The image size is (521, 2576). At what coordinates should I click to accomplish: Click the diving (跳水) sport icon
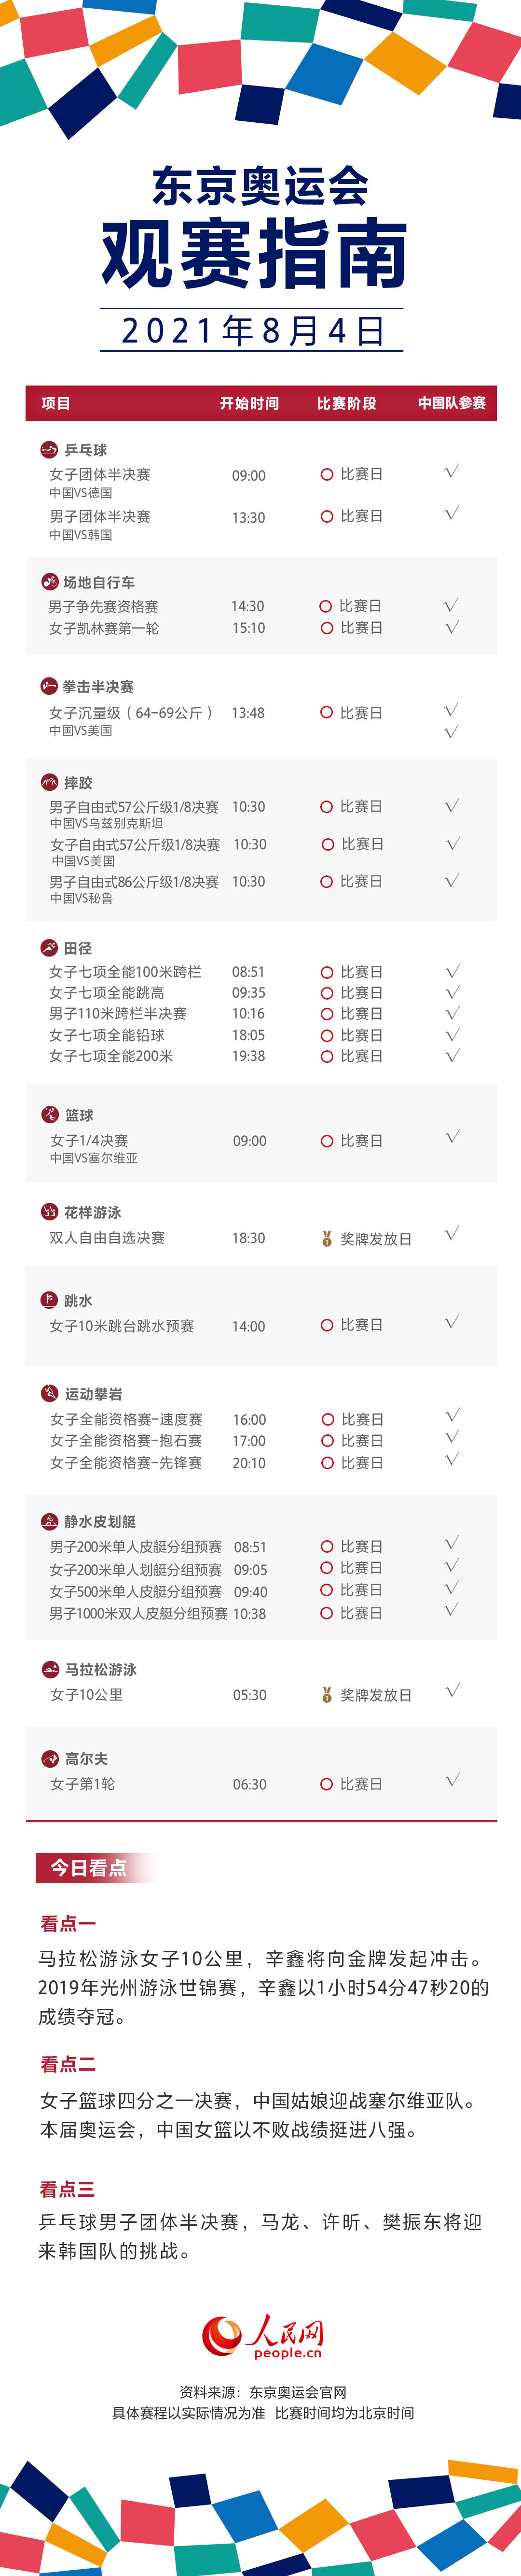[x=49, y=1300]
